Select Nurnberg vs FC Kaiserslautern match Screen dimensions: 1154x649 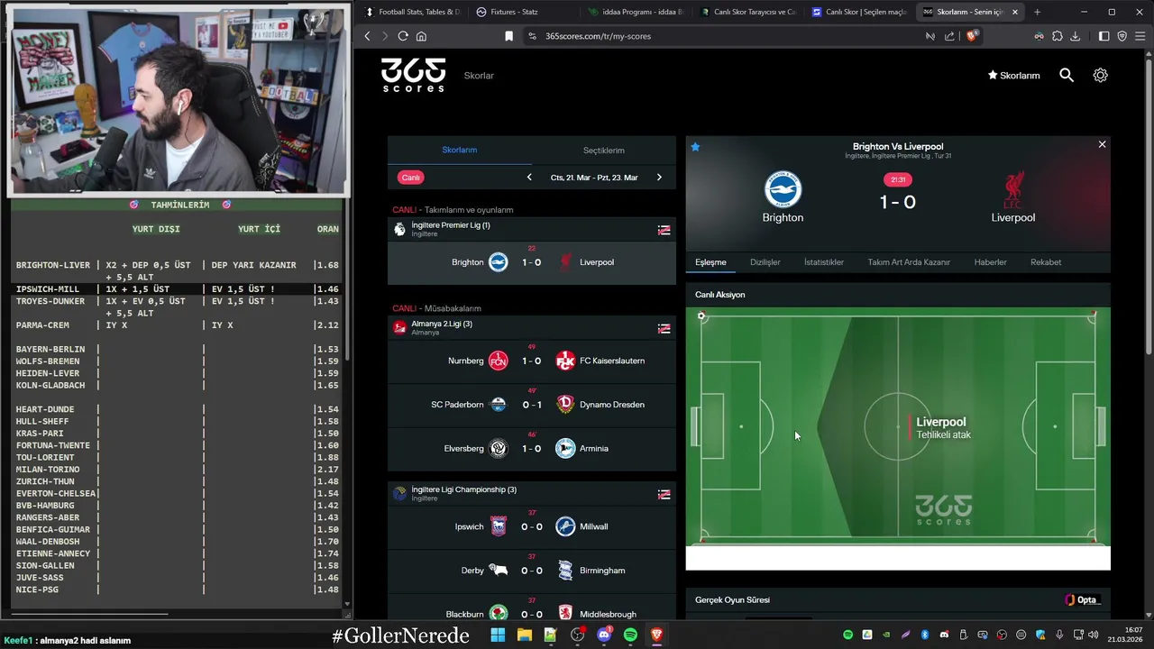532,361
